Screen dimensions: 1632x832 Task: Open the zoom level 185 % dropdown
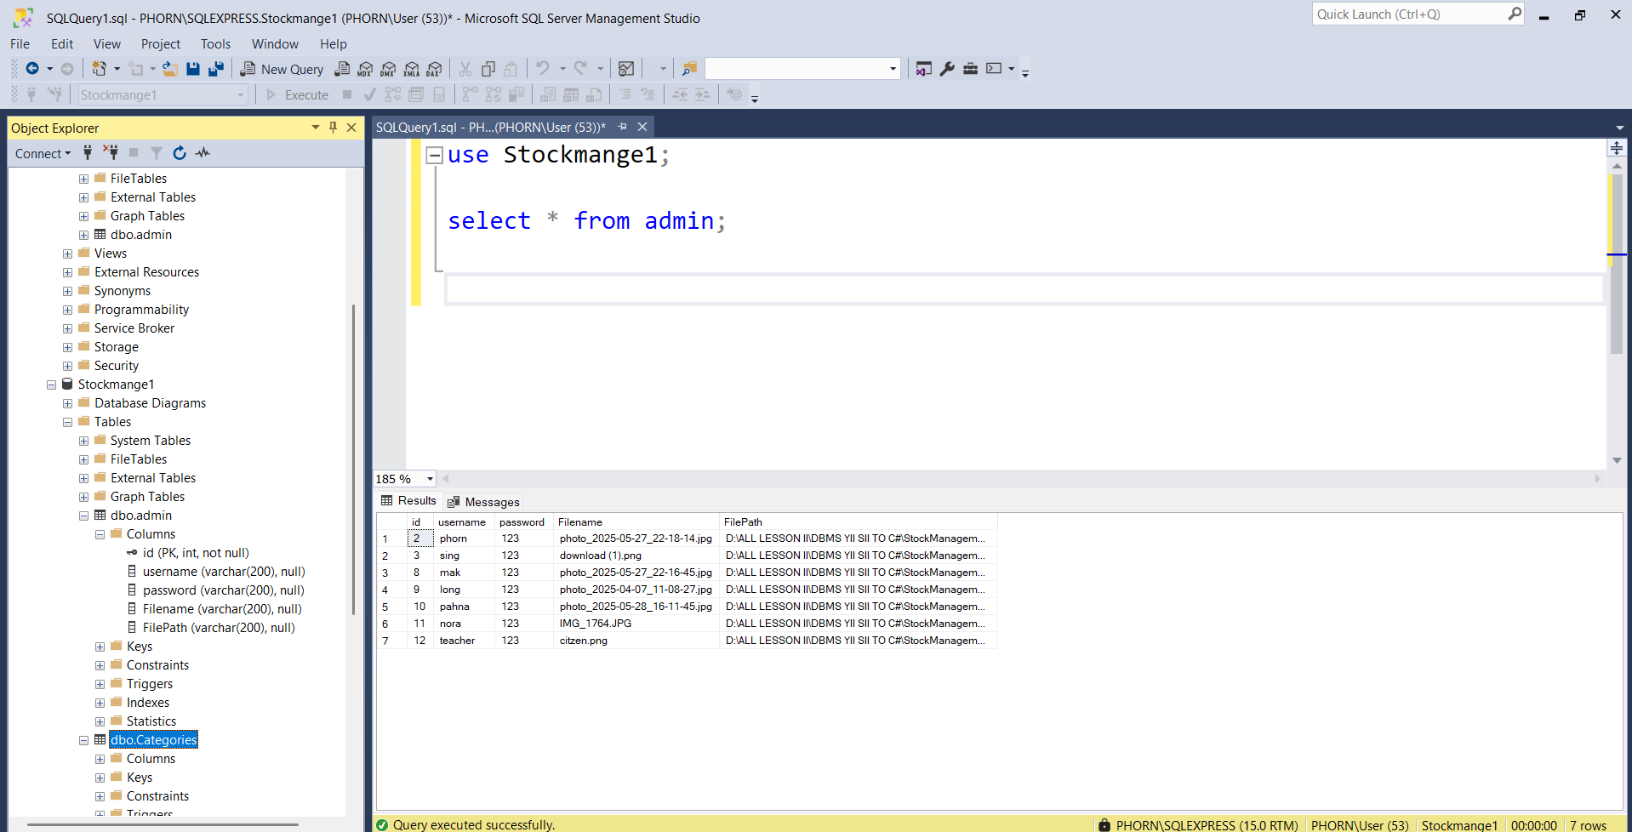tap(430, 479)
